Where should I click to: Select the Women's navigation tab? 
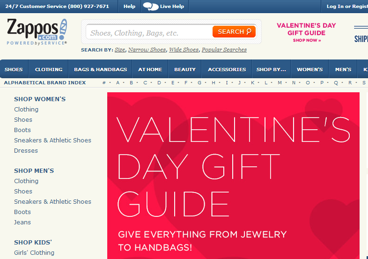tap(309, 69)
